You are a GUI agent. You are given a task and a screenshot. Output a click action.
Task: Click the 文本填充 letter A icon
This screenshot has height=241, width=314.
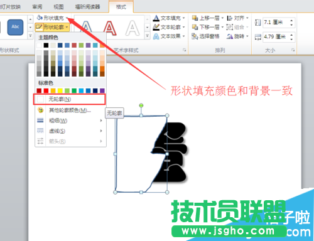(x=156, y=18)
